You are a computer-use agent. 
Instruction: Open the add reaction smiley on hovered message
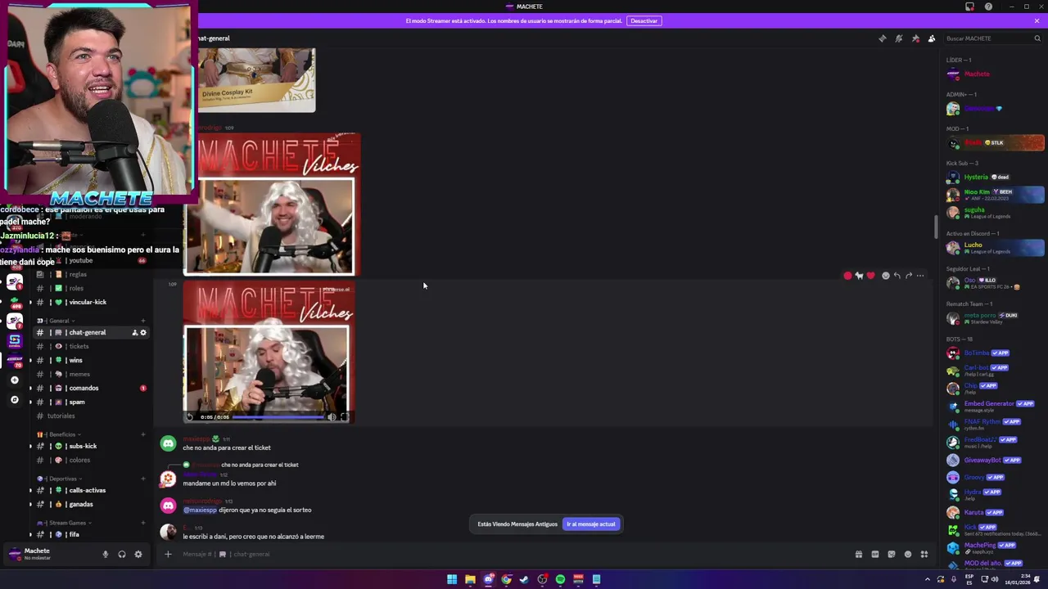[885, 276]
